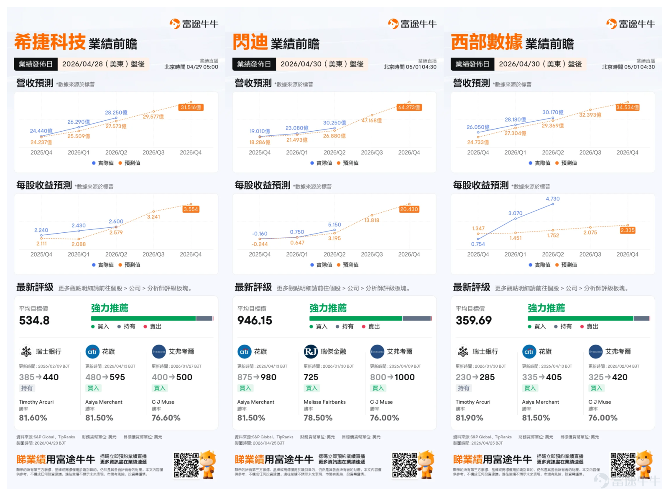The width and height of the screenshot is (669, 496).
Task: Click the 花旗 citi icon in 西部數據 ratings
Action: (529, 351)
